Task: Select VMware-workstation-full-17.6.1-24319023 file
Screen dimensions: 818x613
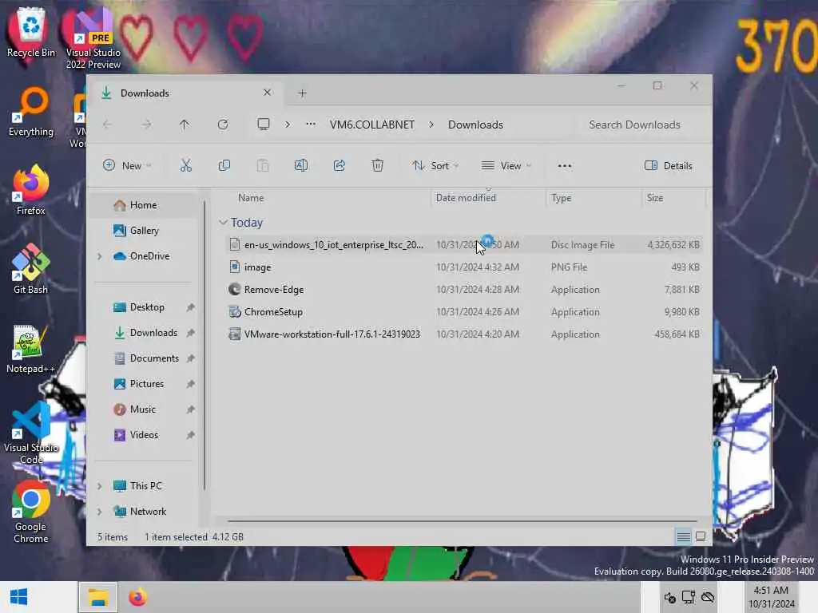Action: point(463,334)
